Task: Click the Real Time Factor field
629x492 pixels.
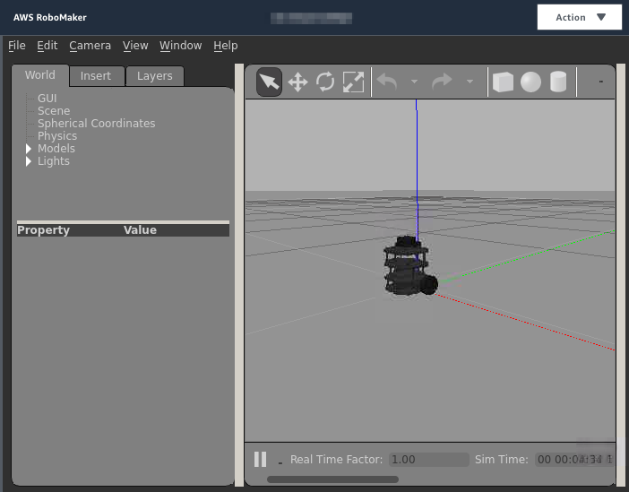Action: coord(429,460)
